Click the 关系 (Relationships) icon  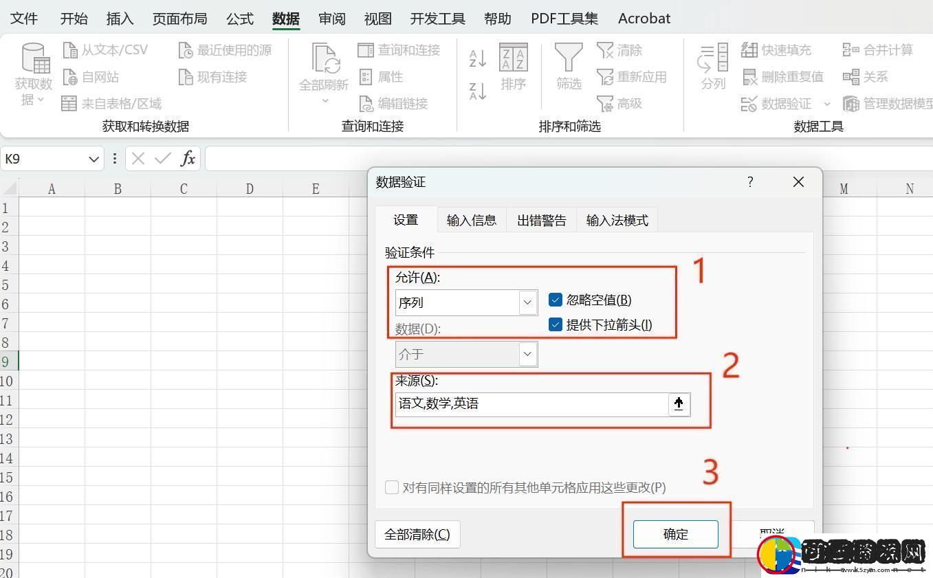point(851,77)
